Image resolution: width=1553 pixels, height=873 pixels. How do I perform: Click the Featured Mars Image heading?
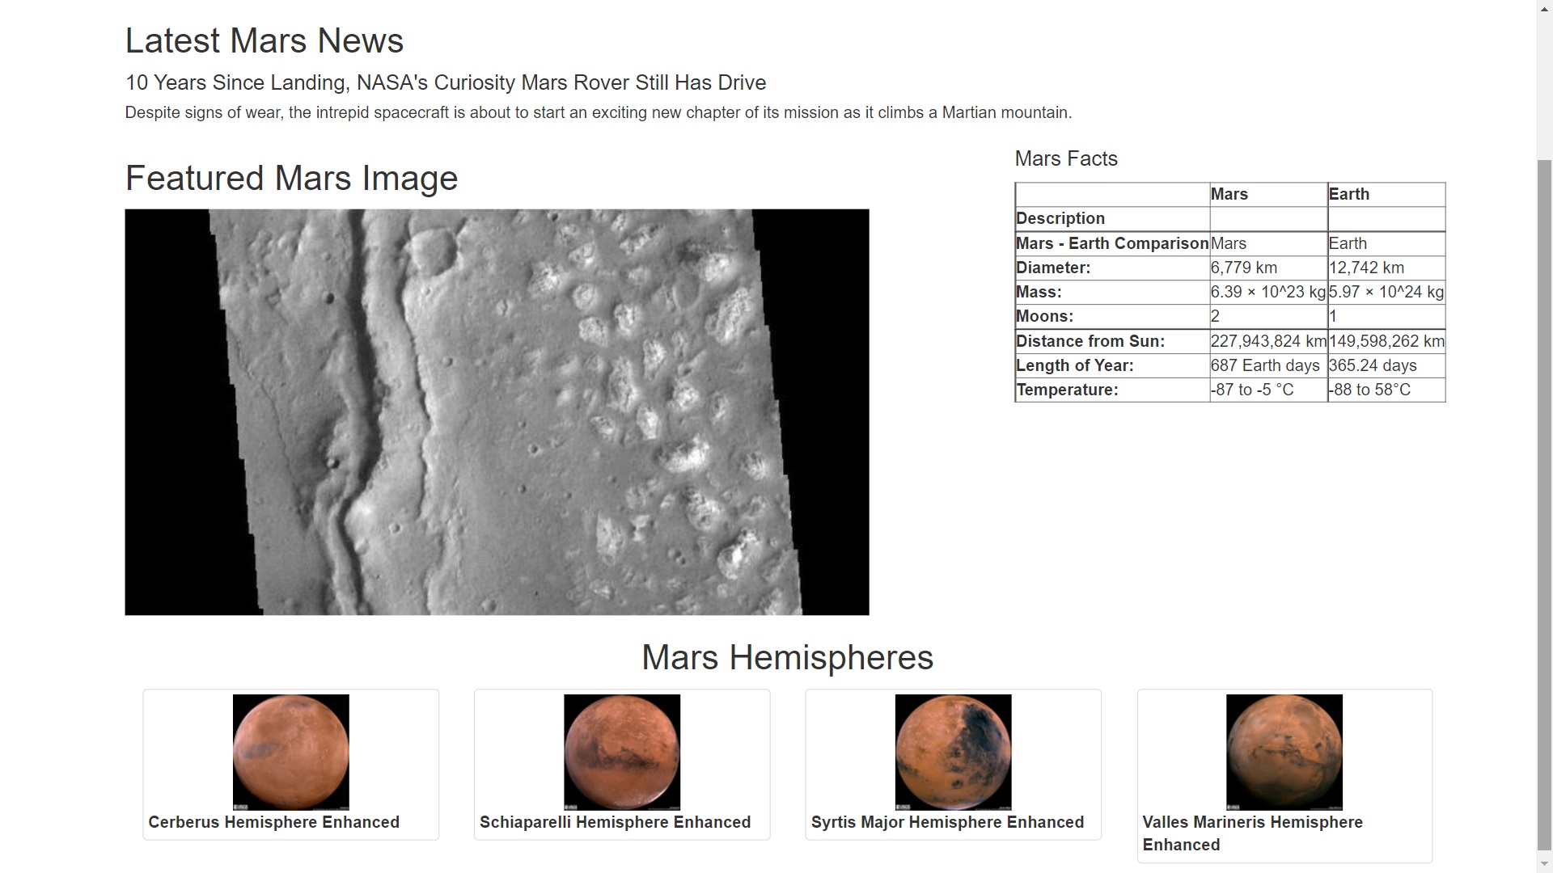(x=291, y=178)
